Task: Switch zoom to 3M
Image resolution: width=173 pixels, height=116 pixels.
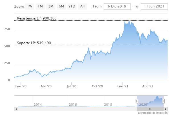Action: click(x=51, y=6)
